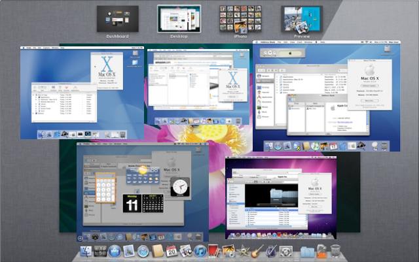Click the Mac OS X X logo in Cheetah About window
Viewport: 419px width, 262px height.
click(x=107, y=64)
